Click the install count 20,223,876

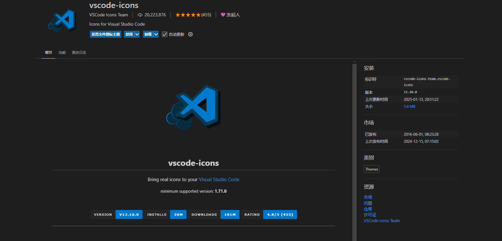pos(155,15)
